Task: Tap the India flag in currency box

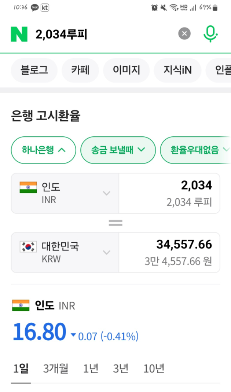Action: 28,188
